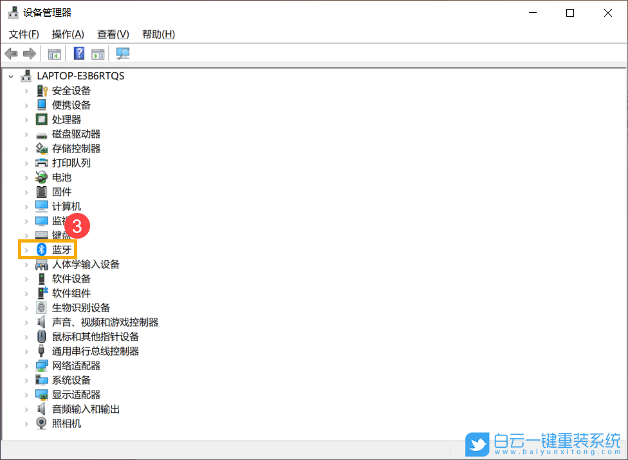Collapse the LAPTOP-E3B6RTQS root node
This screenshot has width=628, height=460.
pyautogui.click(x=10, y=75)
